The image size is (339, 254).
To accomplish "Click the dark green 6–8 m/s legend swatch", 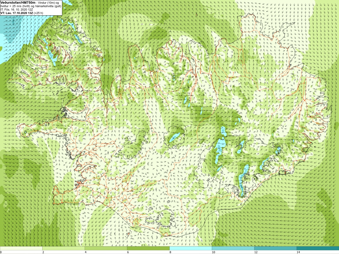I will (148, 248).
